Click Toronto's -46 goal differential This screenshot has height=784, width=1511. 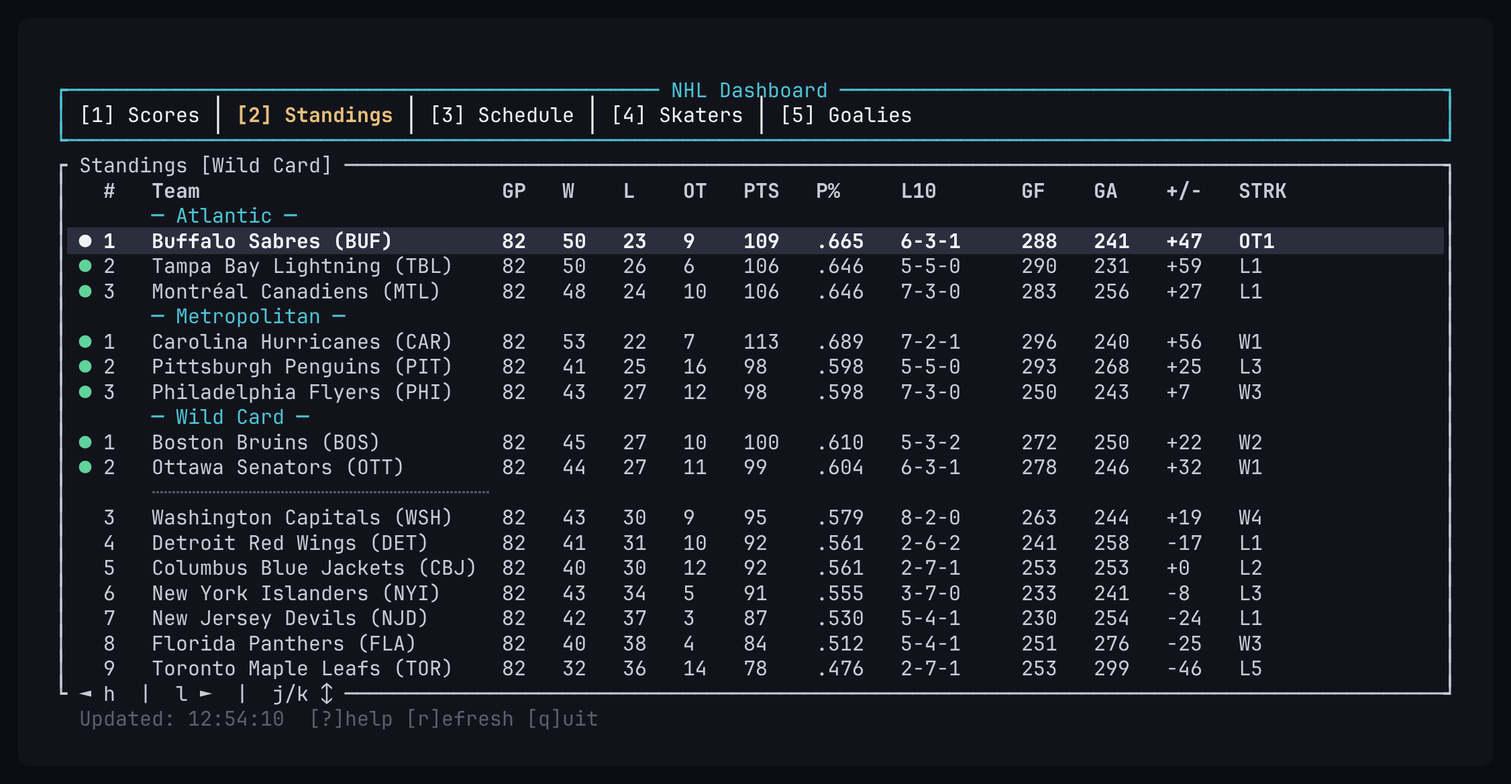tap(1184, 669)
